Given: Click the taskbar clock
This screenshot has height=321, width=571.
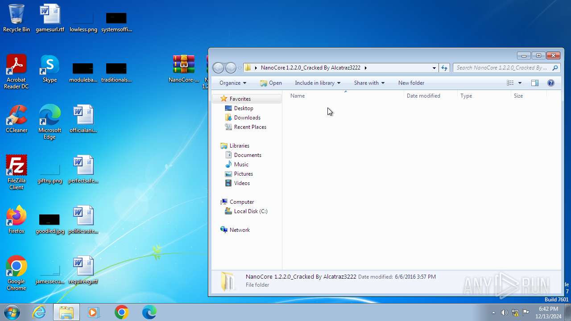Looking at the screenshot, I should click(548, 313).
